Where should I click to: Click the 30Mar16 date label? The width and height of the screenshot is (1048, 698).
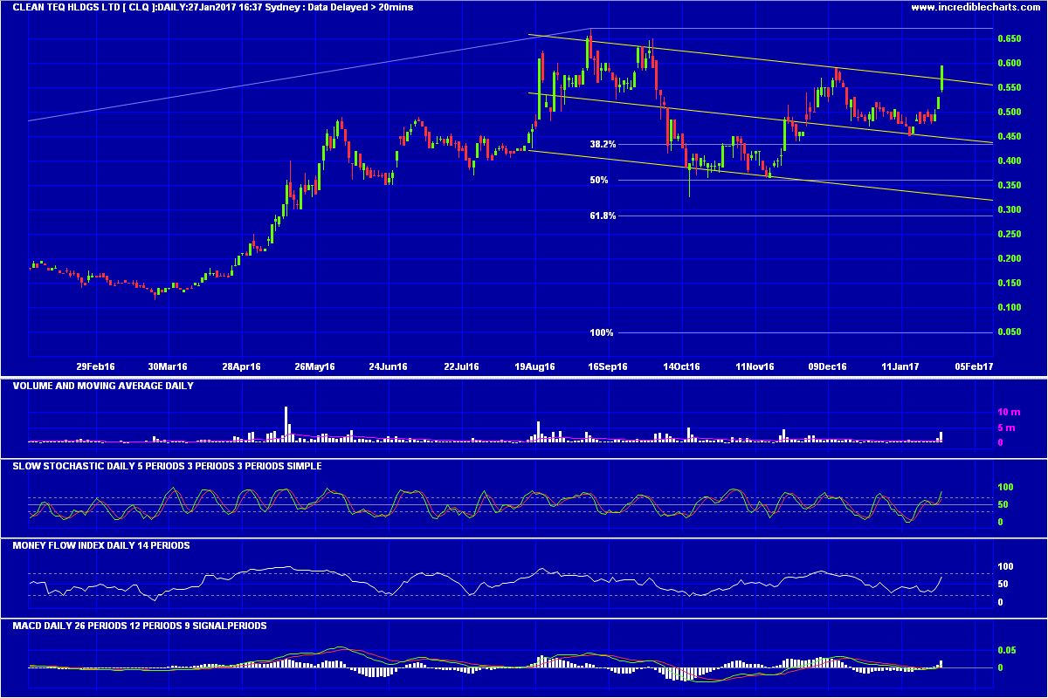[169, 367]
